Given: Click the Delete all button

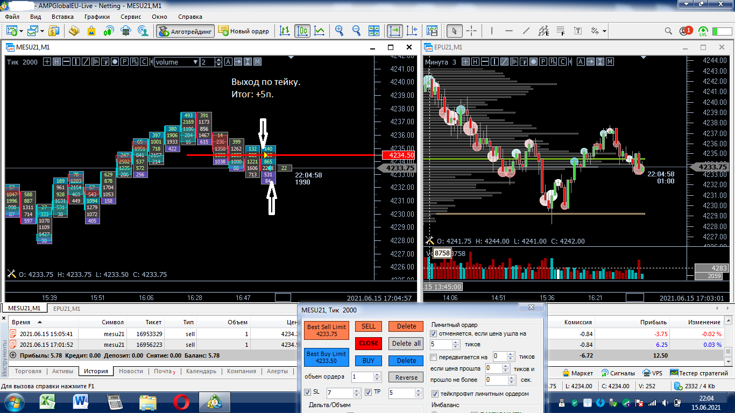Looking at the screenshot, I should click(x=406, y=343).
